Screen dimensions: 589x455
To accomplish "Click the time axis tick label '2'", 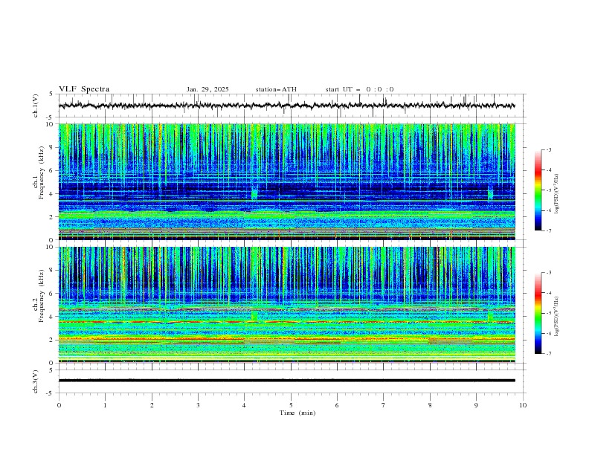I will click(152, 405).
